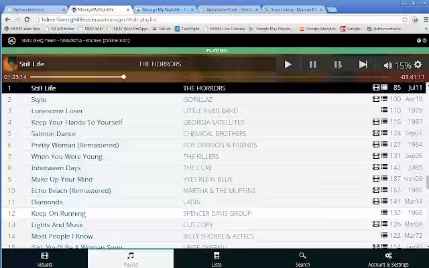Viewport: 429px width, 268px height.
Task: Click list icon on Still Life playlist row
Action: pyautogui.click(x=384, y=87)
